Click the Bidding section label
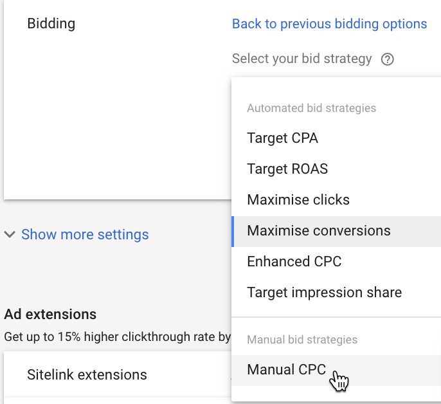The image size is (441, 404). pos(51,24)
